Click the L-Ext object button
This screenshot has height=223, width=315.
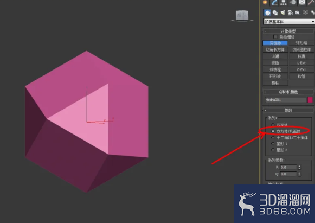point(301,63)
